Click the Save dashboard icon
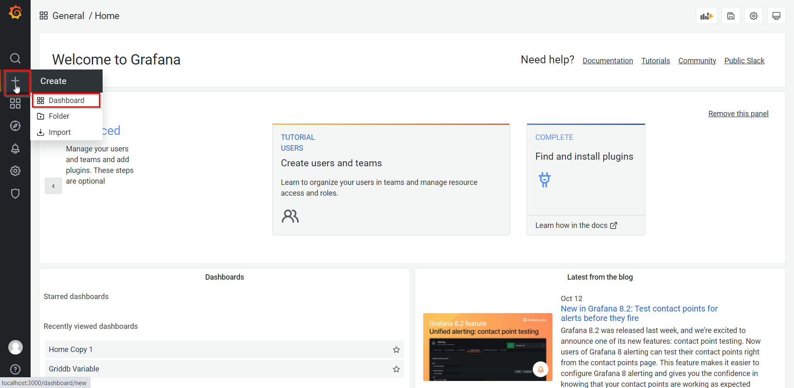The width and height of the screenshot is (794, 388). 731,16
